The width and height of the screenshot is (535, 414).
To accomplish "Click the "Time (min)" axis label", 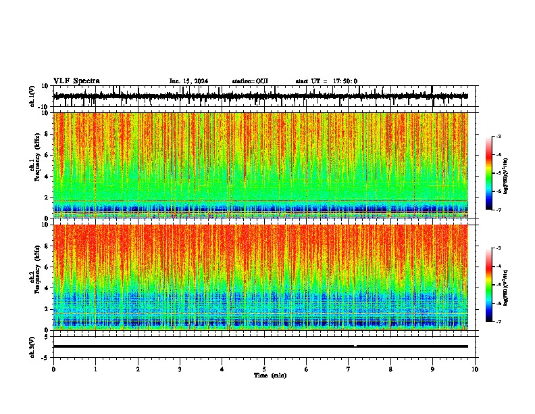I will [270, 375].
